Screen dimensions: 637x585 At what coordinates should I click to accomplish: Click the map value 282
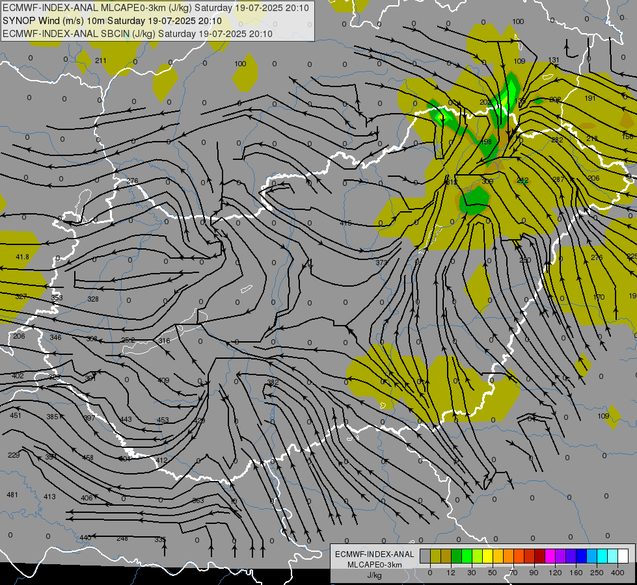tap(558, 140)
